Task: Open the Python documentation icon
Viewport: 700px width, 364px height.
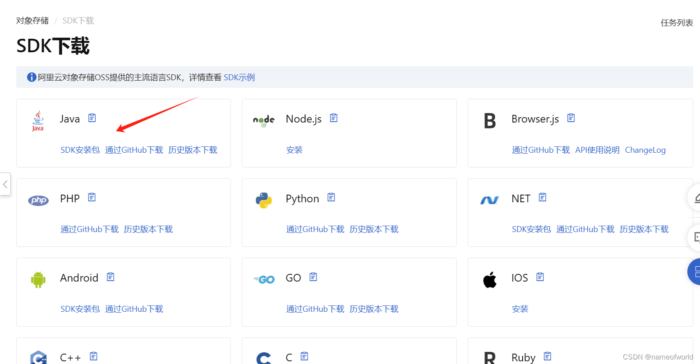Action: (x=332, y=197)
